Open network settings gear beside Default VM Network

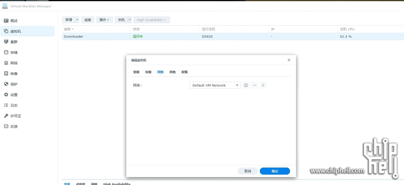(x=246, y=85)
